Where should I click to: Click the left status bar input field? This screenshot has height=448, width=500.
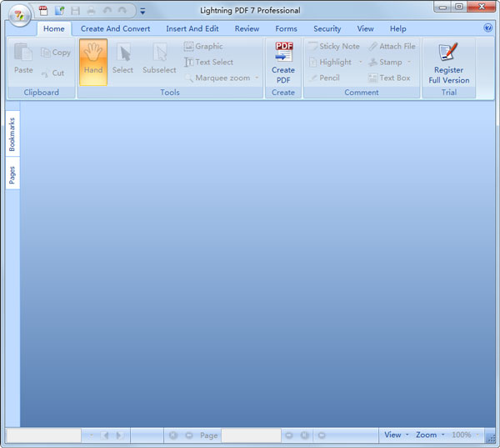pos(44,435)
